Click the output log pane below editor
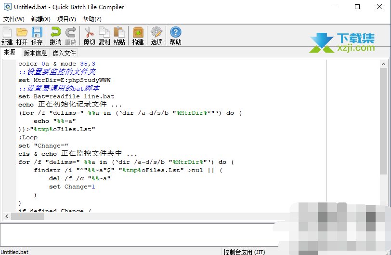Viewport: 391px width, 255px height. click(139, 235)
